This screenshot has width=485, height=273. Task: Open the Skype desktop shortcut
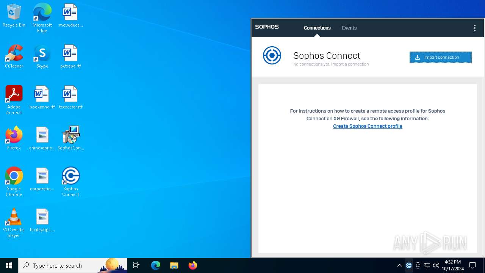(42, 57)
